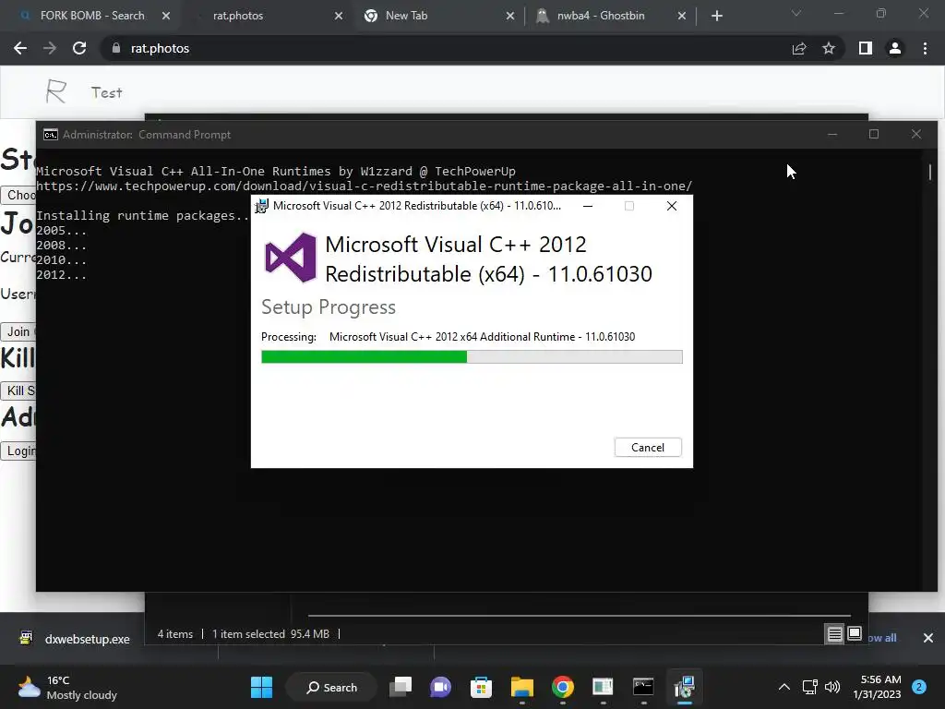
Task: Close the Administrator Command Prompt window
Action: (x=916, y=134)
